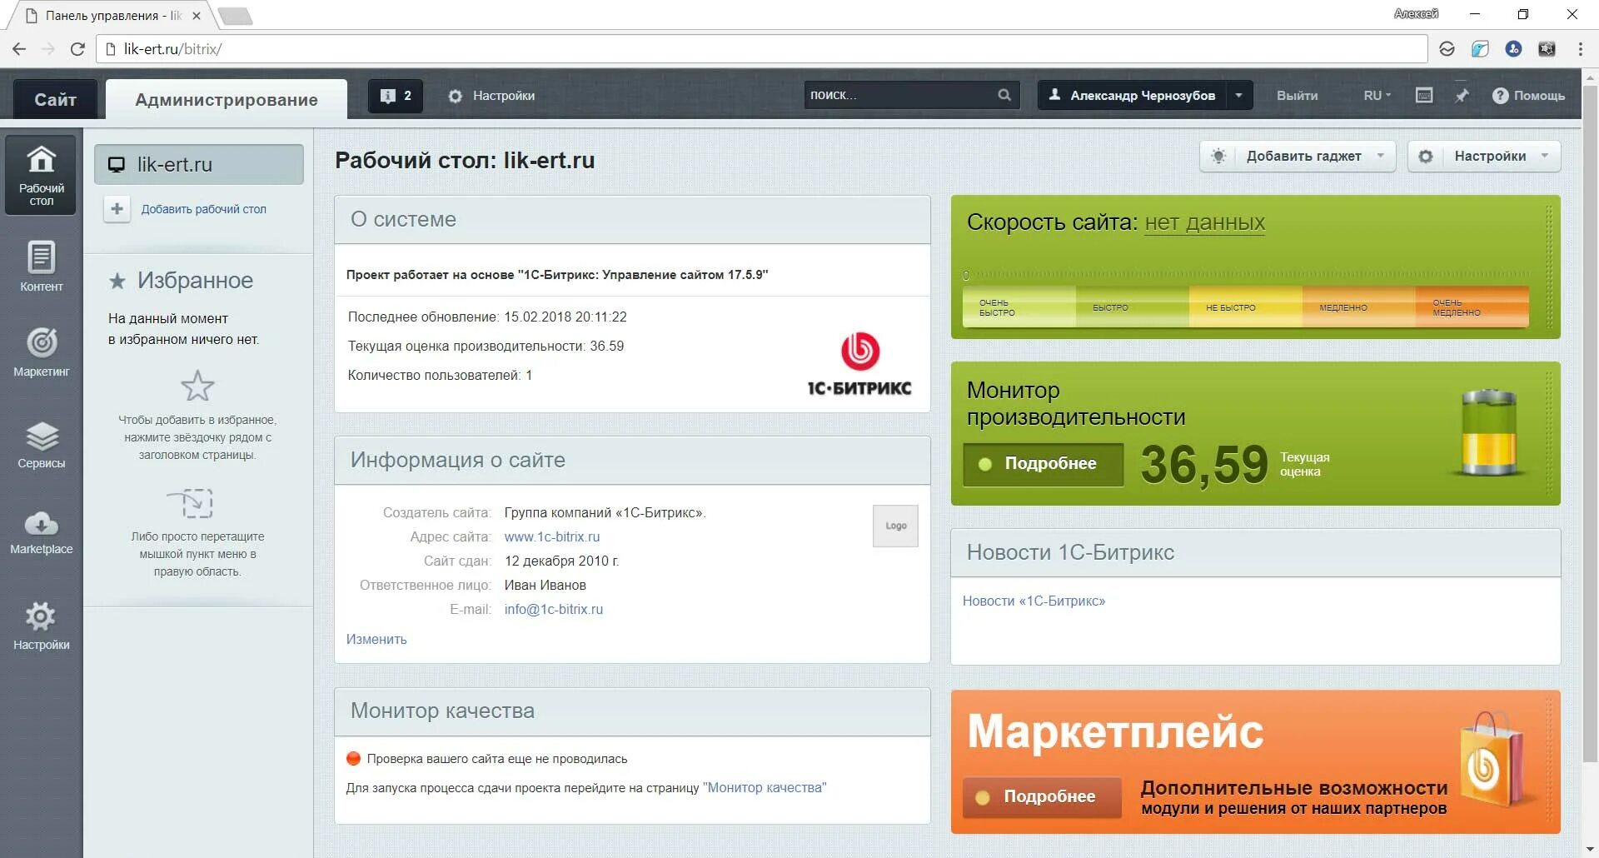Open the Добавить гаджет dropdown

(1298, 156)
